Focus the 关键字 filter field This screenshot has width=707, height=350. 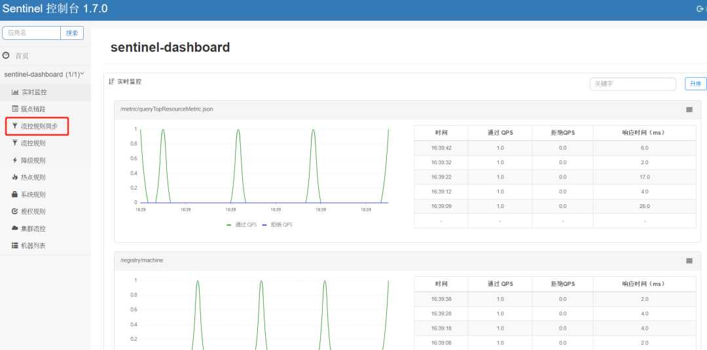(632, 84)
